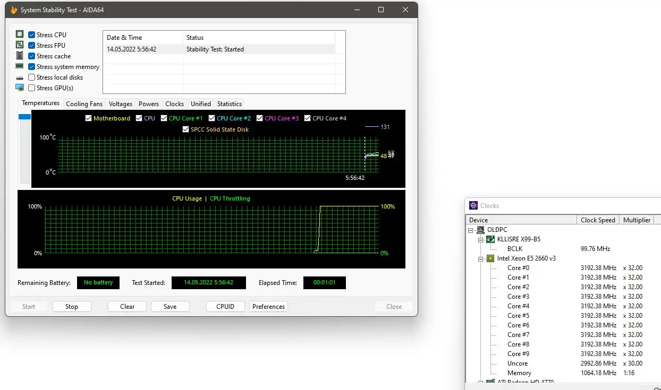The width and height of the screenshot is (661, 390).
Task: Switch to the Temperatures tab
Action: coord(40,103)
